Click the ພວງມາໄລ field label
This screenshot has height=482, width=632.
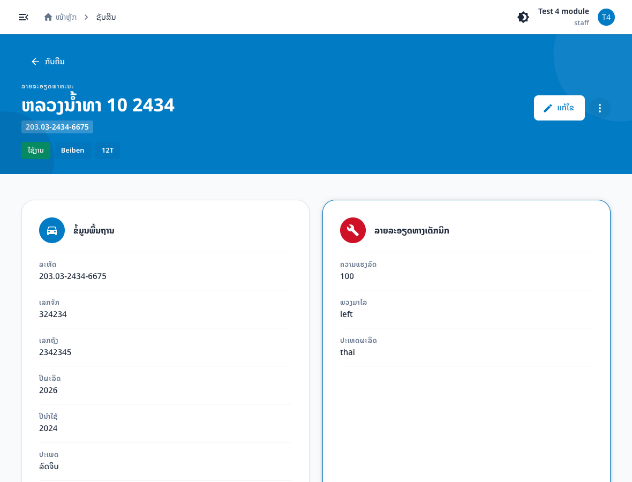353,302
